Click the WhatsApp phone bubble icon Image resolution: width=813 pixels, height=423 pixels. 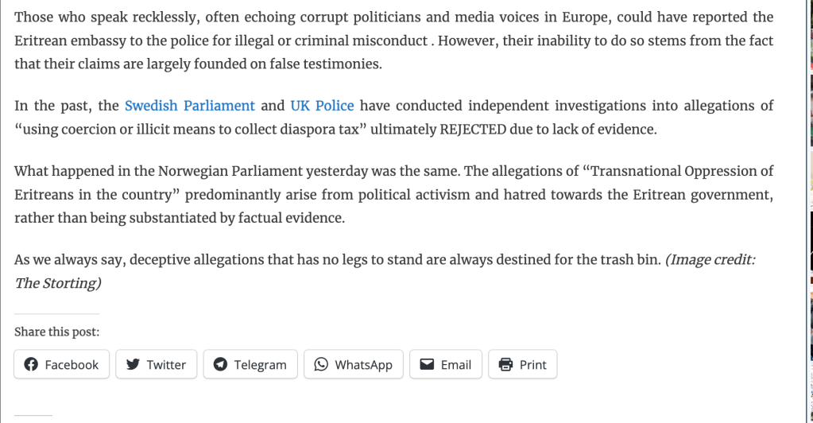pos(321,364)
